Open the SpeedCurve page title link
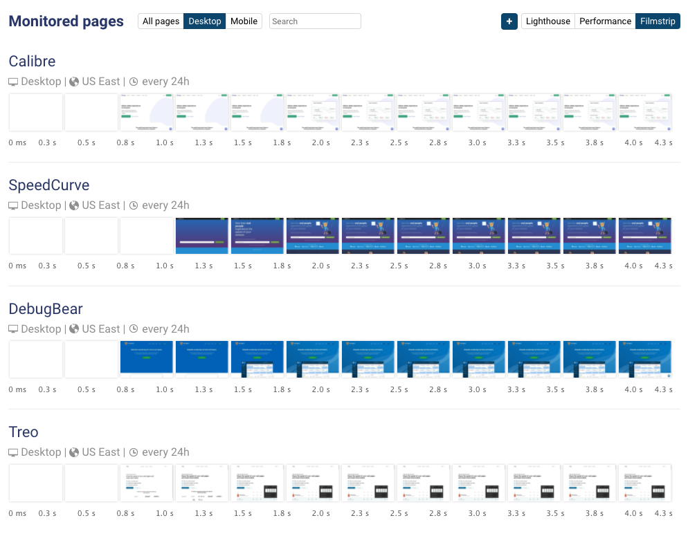 [49, 185]
